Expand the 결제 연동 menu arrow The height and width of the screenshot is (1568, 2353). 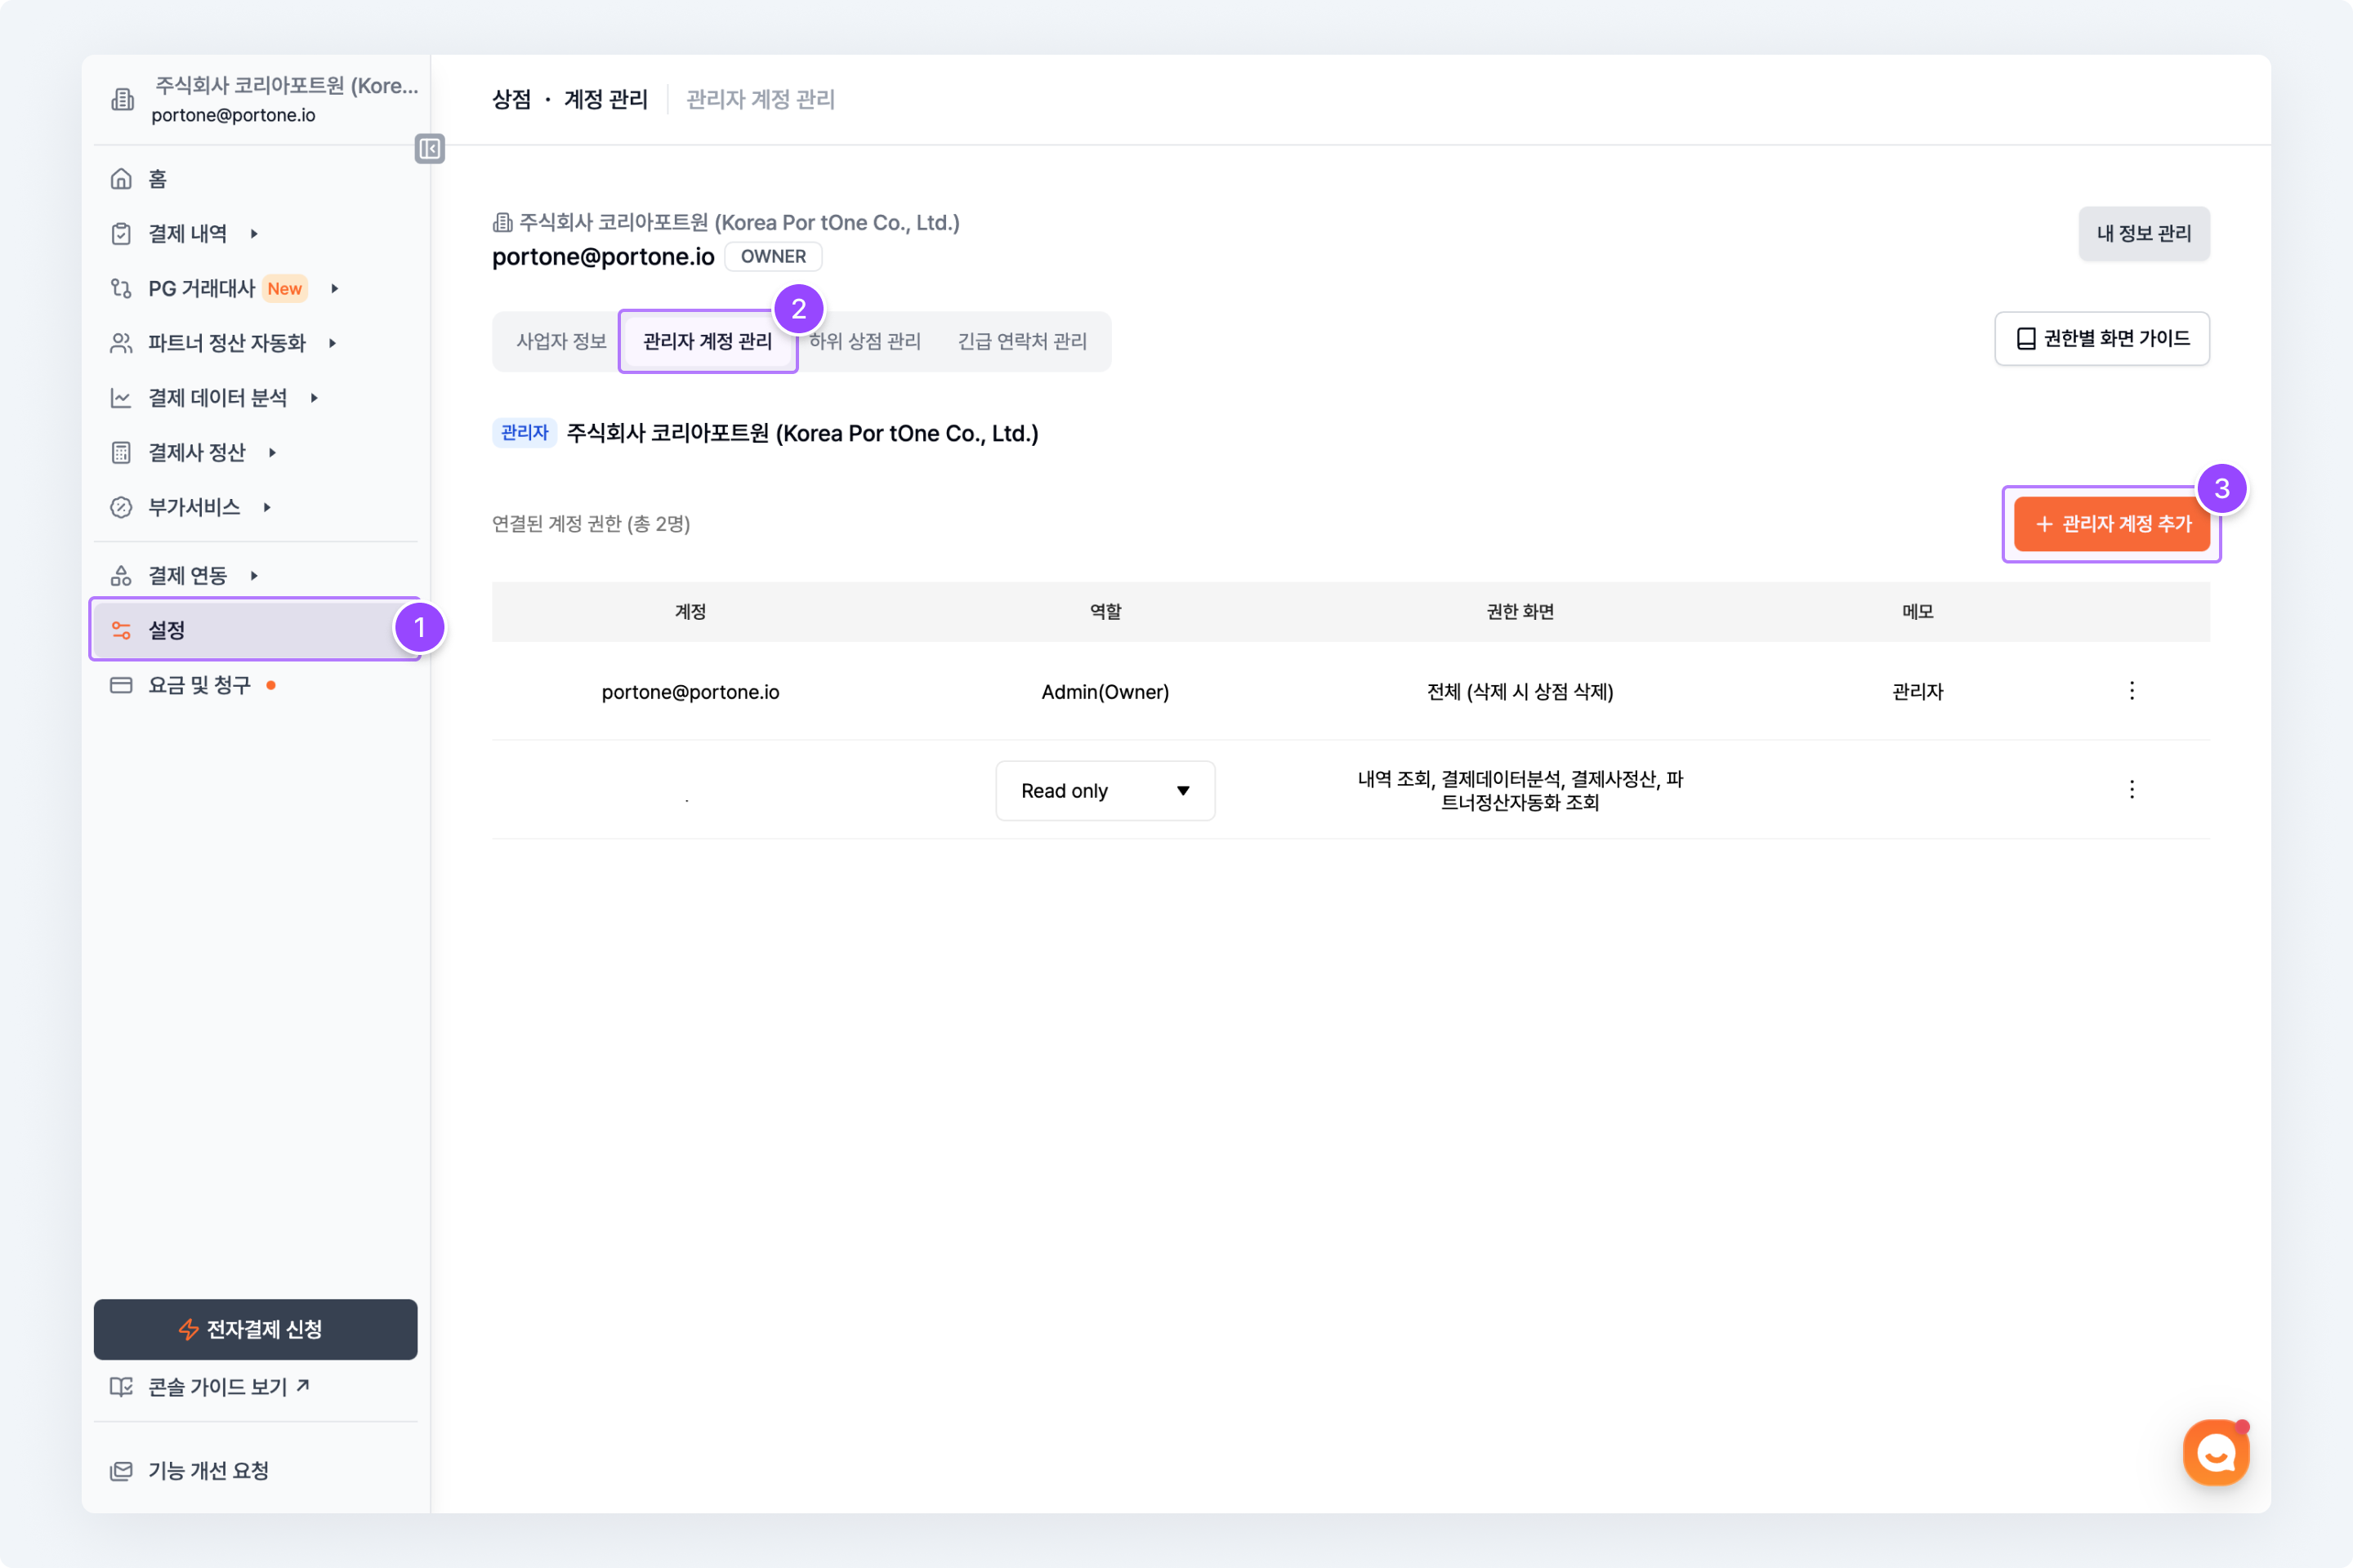pyautogui.click(x=254, y=576)
